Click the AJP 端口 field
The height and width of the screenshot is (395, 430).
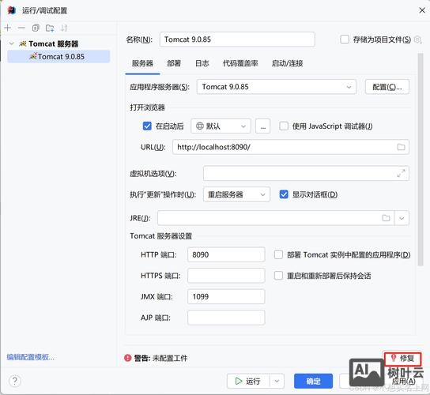(x=226, y=318)
